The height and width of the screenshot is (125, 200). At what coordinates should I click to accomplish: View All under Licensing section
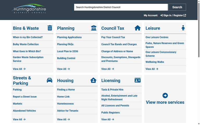click(x=108, y=120)
